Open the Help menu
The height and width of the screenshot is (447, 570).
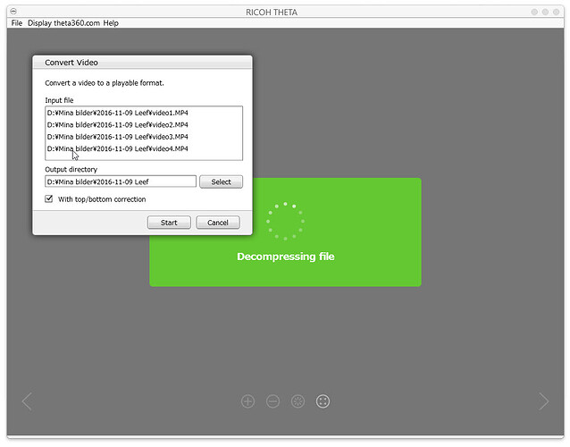point(111,23)
